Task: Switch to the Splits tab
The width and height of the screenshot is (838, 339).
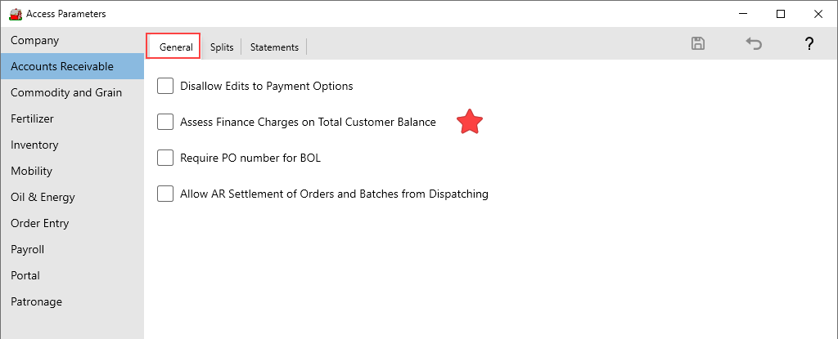Action: (222, 47)
